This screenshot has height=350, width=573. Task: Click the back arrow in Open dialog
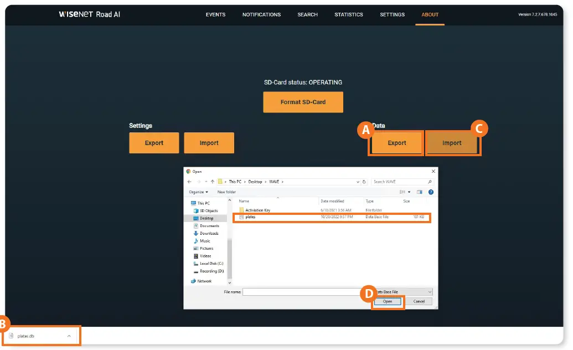(189, 182)
